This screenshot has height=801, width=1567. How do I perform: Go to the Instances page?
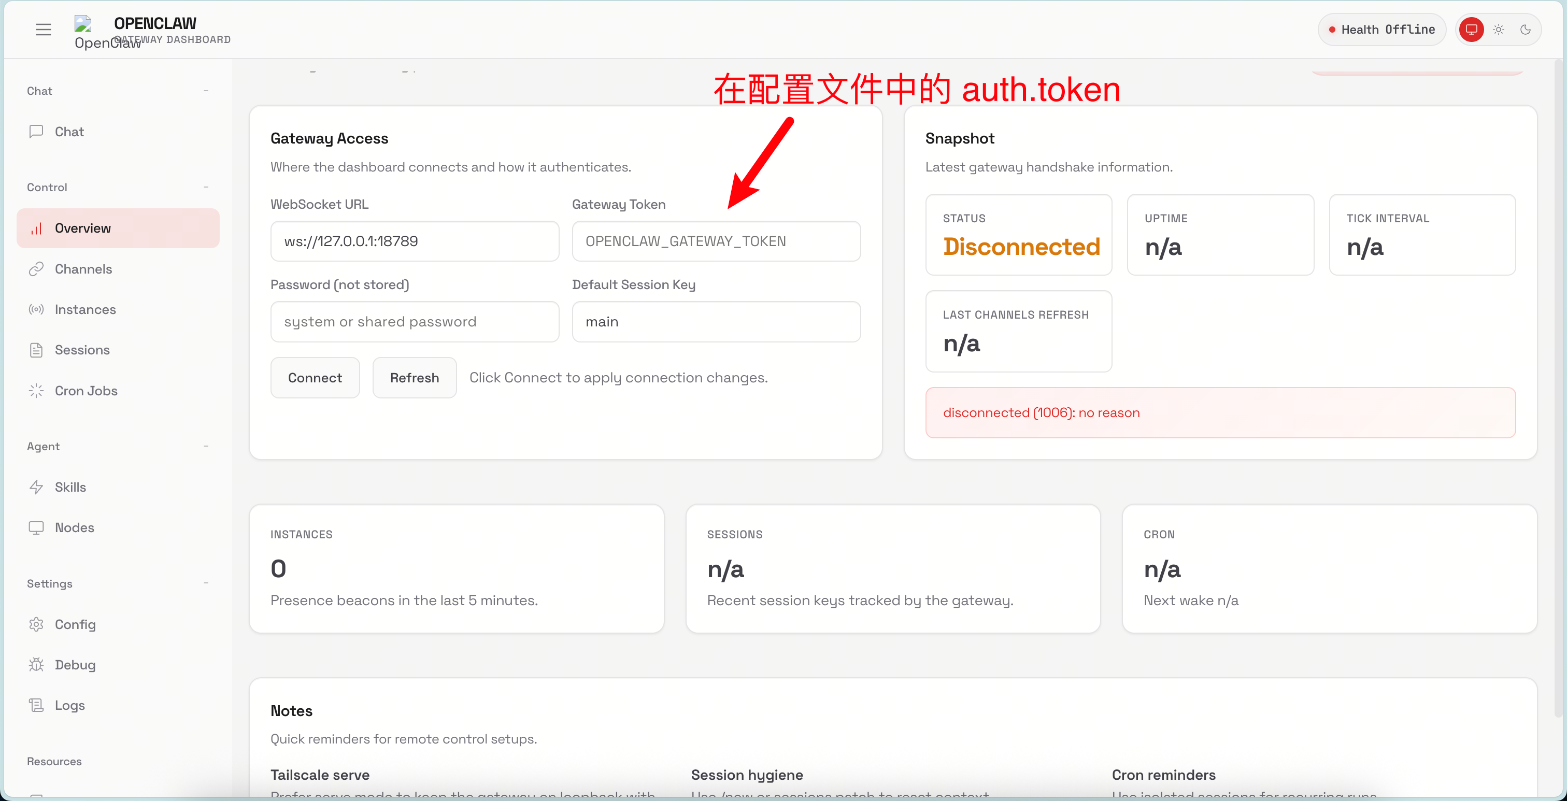[85, 310]
